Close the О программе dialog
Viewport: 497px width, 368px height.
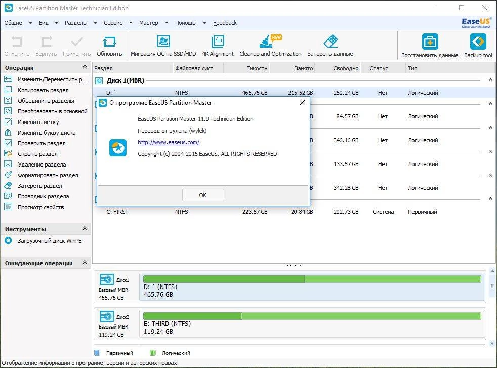[x=302, y=103]
